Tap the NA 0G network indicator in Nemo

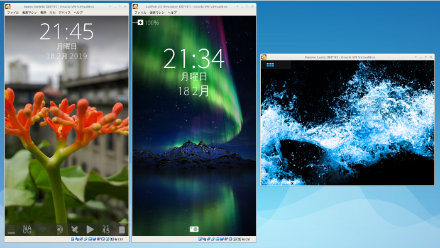tap(27, 230)
